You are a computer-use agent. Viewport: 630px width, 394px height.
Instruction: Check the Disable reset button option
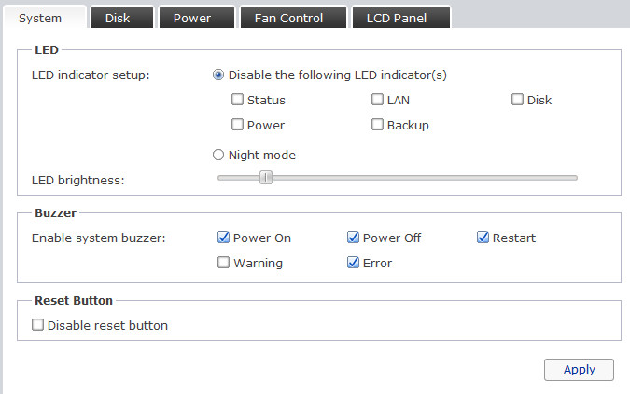(38, 325)
